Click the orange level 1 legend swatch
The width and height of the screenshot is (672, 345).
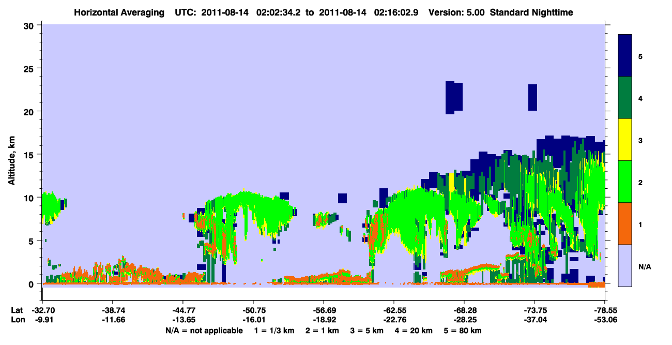tap(625, 223)
